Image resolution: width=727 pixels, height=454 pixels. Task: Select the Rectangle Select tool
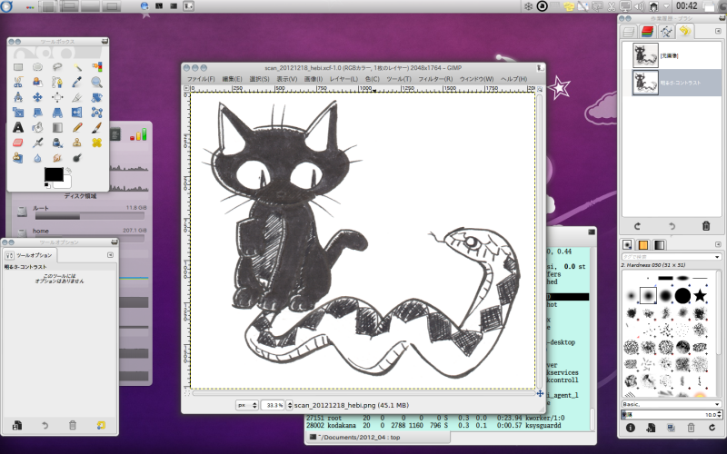click(x=18, y=67)
